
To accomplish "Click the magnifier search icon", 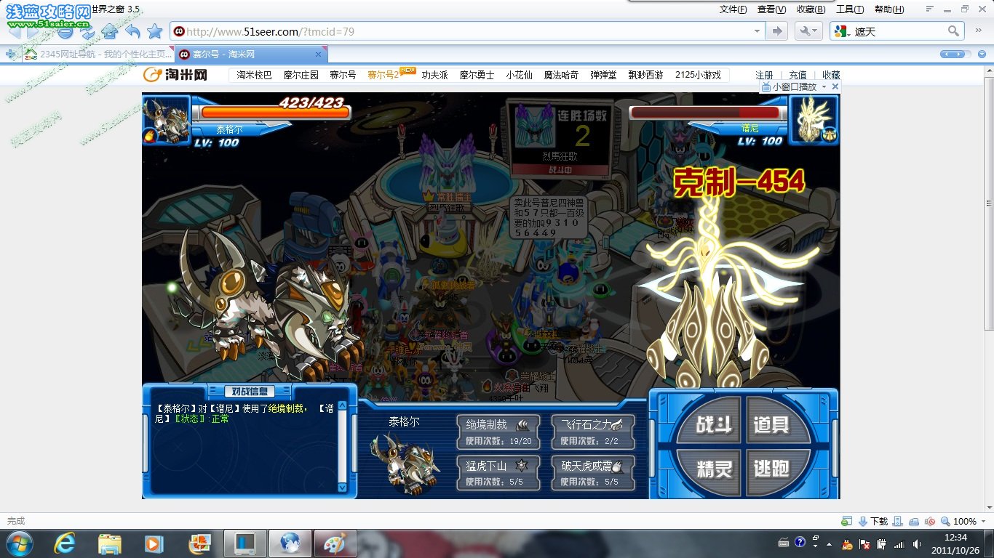I will pyautogui.click(x=953, y=31).
